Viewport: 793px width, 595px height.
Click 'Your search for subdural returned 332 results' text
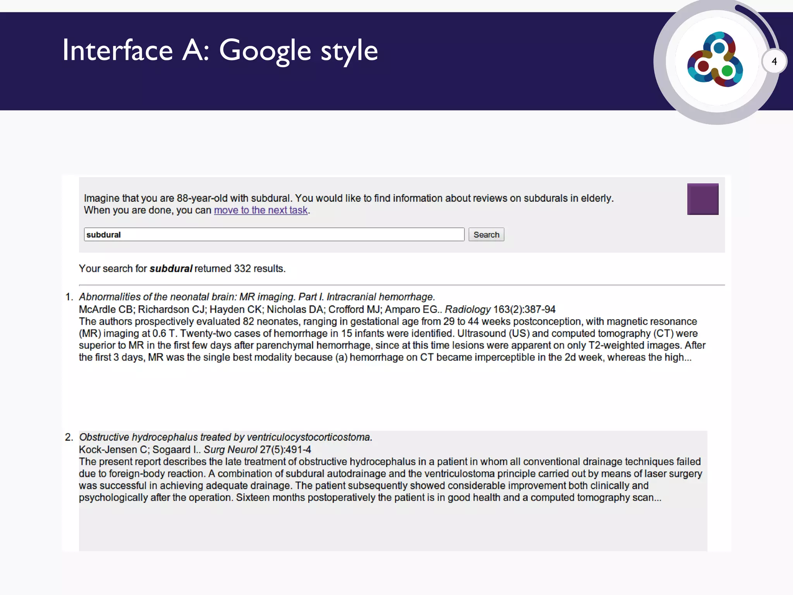point(182,268)
